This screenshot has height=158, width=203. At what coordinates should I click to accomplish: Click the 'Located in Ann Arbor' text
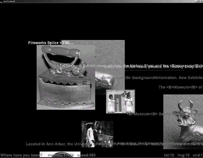55,144
